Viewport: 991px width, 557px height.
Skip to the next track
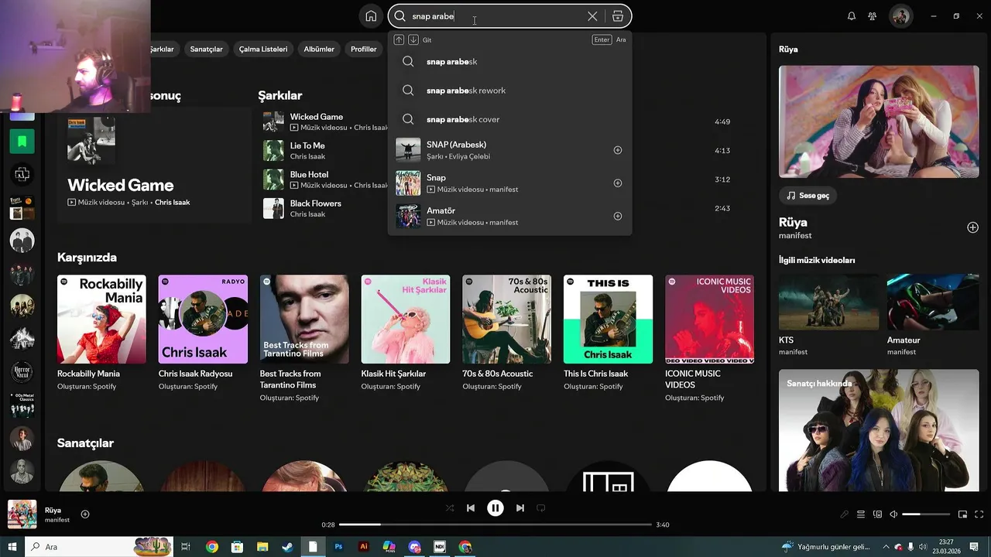[520, 508]
